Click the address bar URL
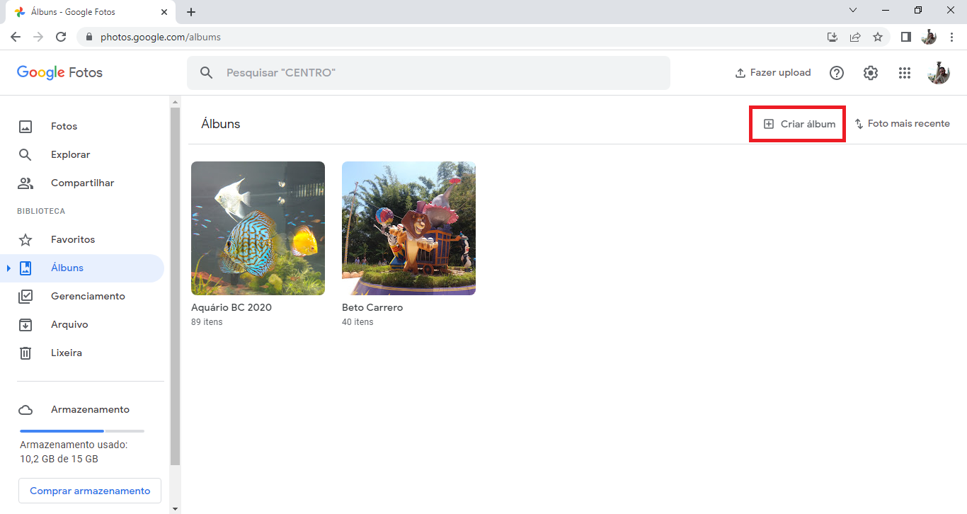 pyautogui.click(x=161, y=37)
